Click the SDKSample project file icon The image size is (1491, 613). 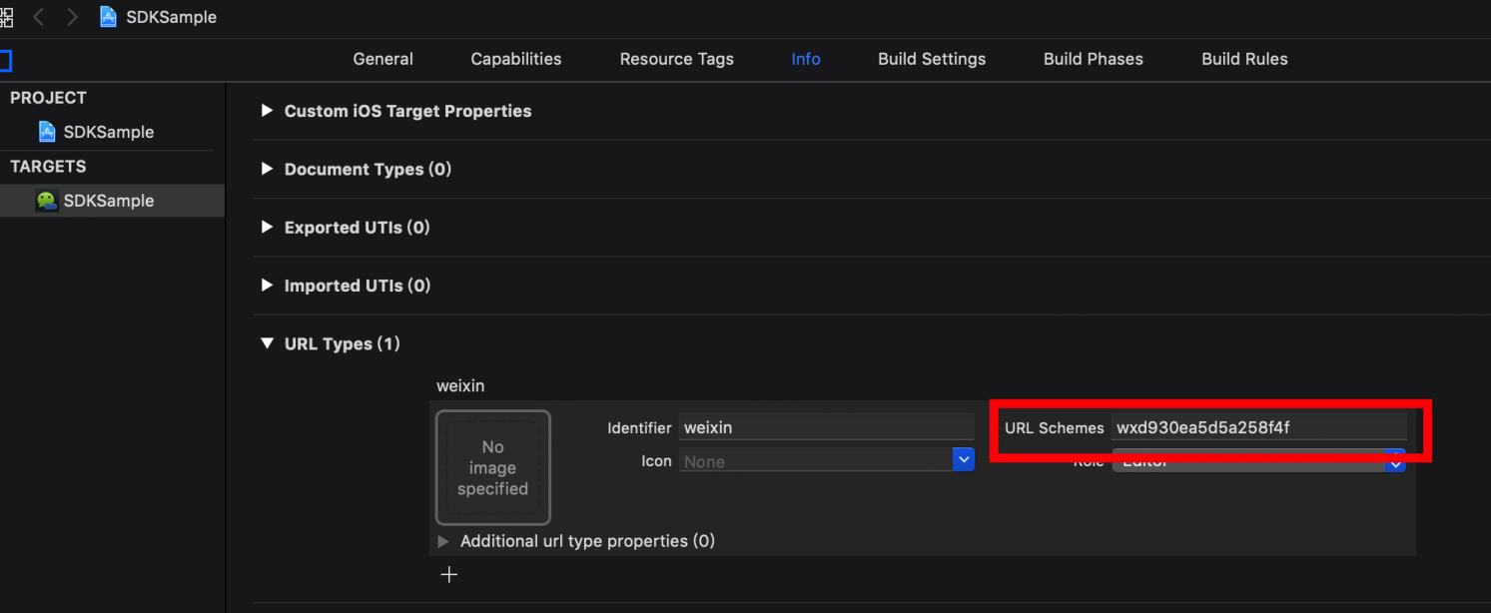pos(47,132)
